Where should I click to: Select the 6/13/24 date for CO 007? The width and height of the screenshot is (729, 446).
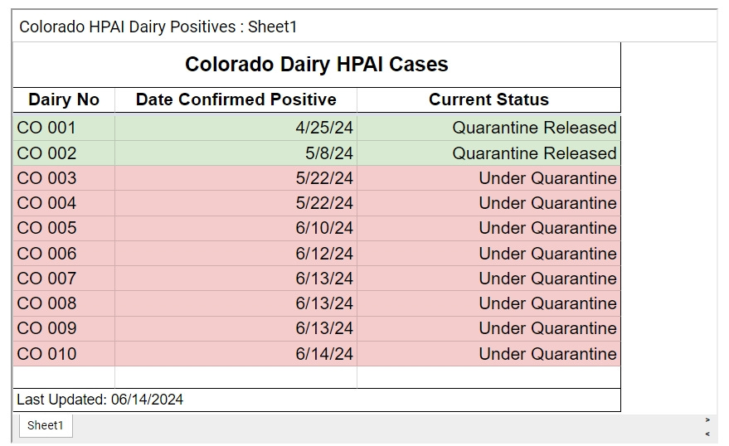(x=236, y=279)
